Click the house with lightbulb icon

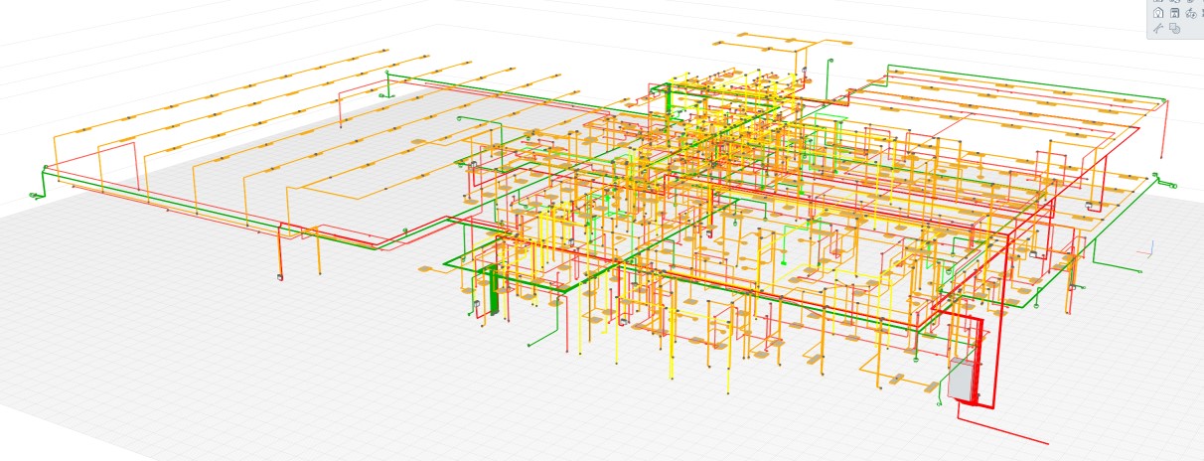pos(1158,14)
